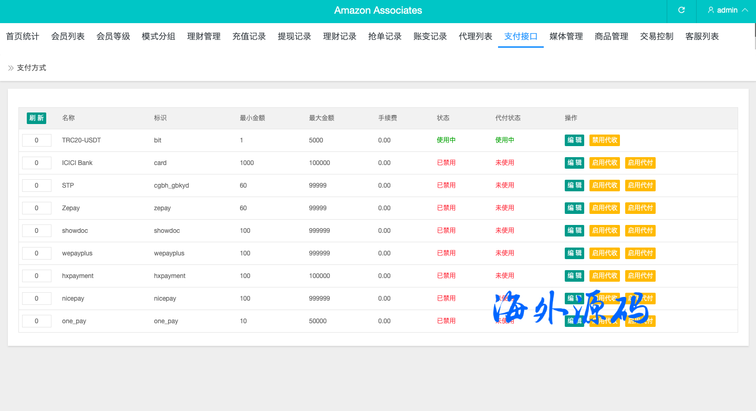The image size is (756, 411).
Task: Disable collection with 禁用代收 for TRC20-USDT
Action: [604, 140]
